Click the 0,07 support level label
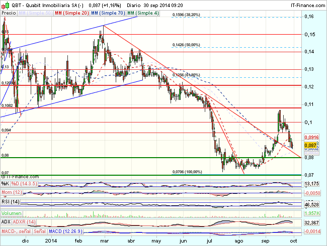The width and height of the screenshot is (327, 246). pos(5,173)
